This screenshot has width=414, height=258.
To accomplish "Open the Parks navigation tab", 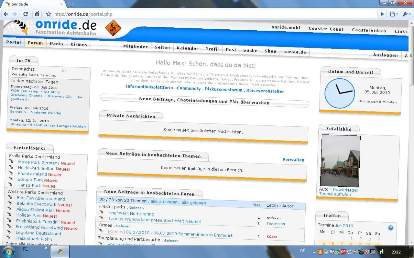I will [57, 44].
